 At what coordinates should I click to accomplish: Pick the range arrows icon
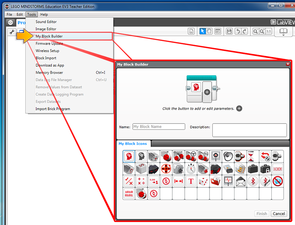[x=178, y=181]
